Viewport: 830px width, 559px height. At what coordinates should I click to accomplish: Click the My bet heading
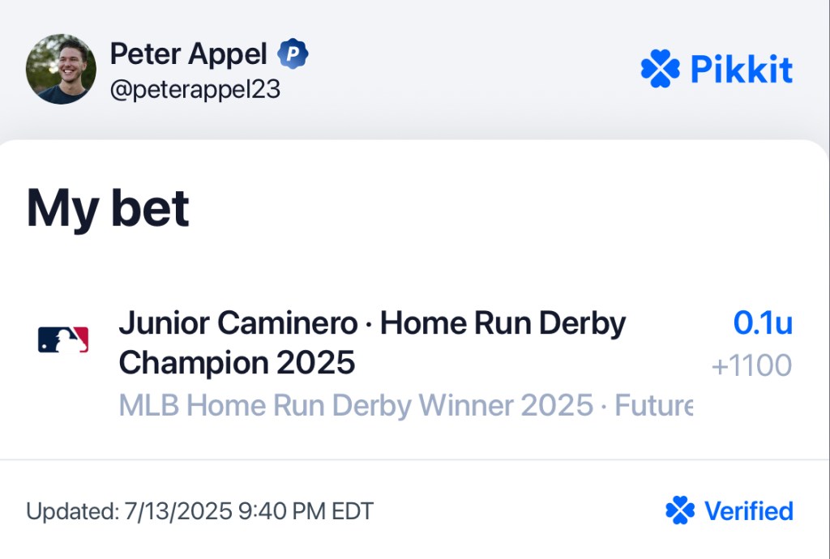(108, 209)
